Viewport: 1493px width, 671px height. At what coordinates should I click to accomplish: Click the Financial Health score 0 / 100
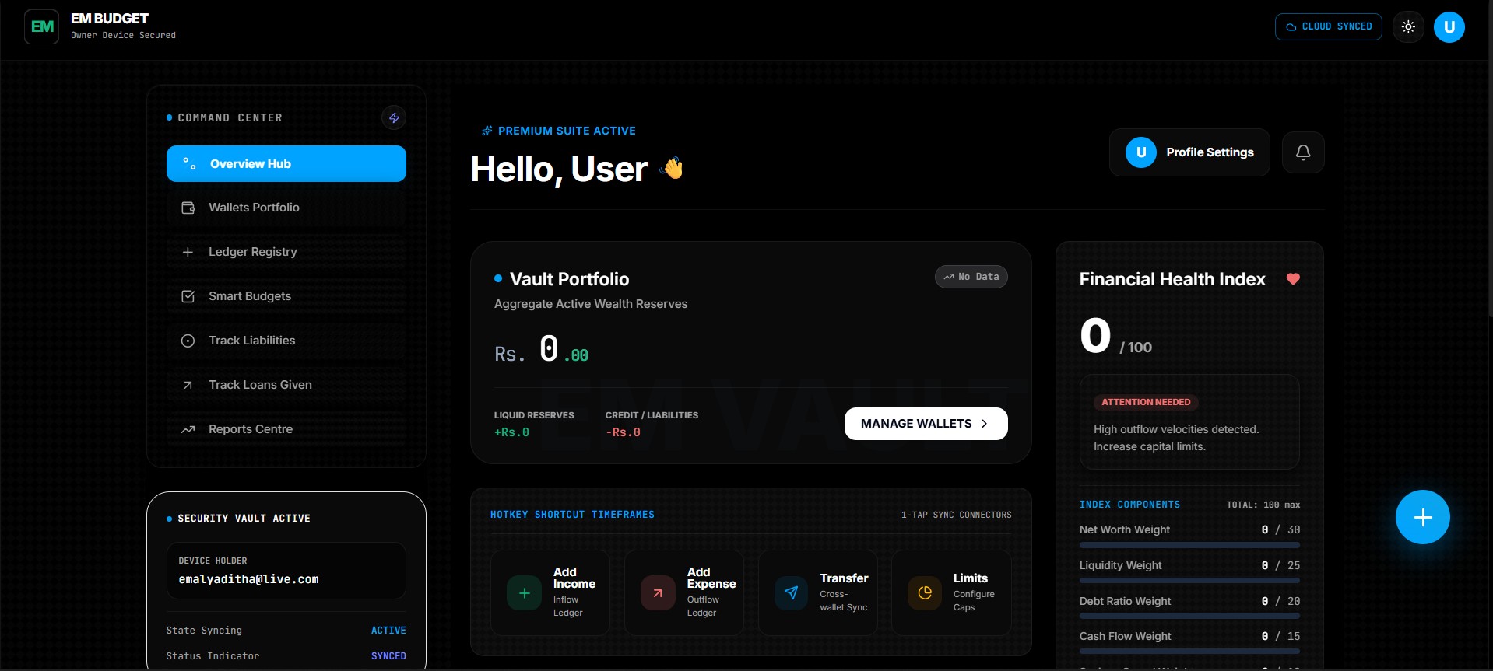(x=1115, y=337)
